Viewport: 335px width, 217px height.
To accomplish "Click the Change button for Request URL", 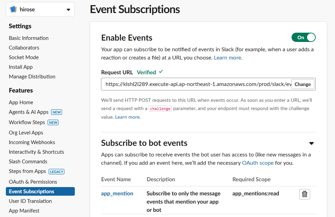I will point(303,84).
